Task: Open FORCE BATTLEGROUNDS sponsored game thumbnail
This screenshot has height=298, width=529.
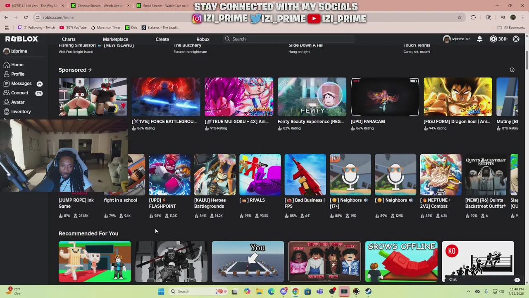Action: tap(166, 97)
